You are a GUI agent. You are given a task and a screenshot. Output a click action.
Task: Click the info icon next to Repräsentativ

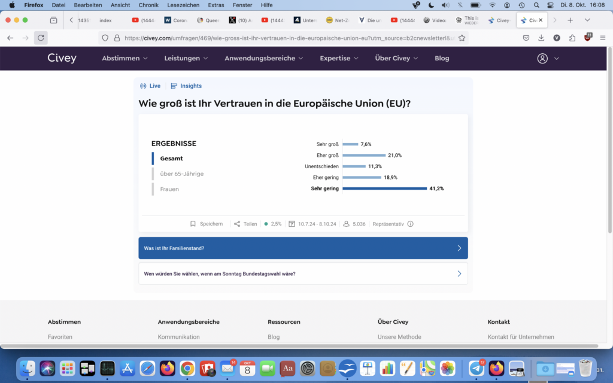pos(410,224)
